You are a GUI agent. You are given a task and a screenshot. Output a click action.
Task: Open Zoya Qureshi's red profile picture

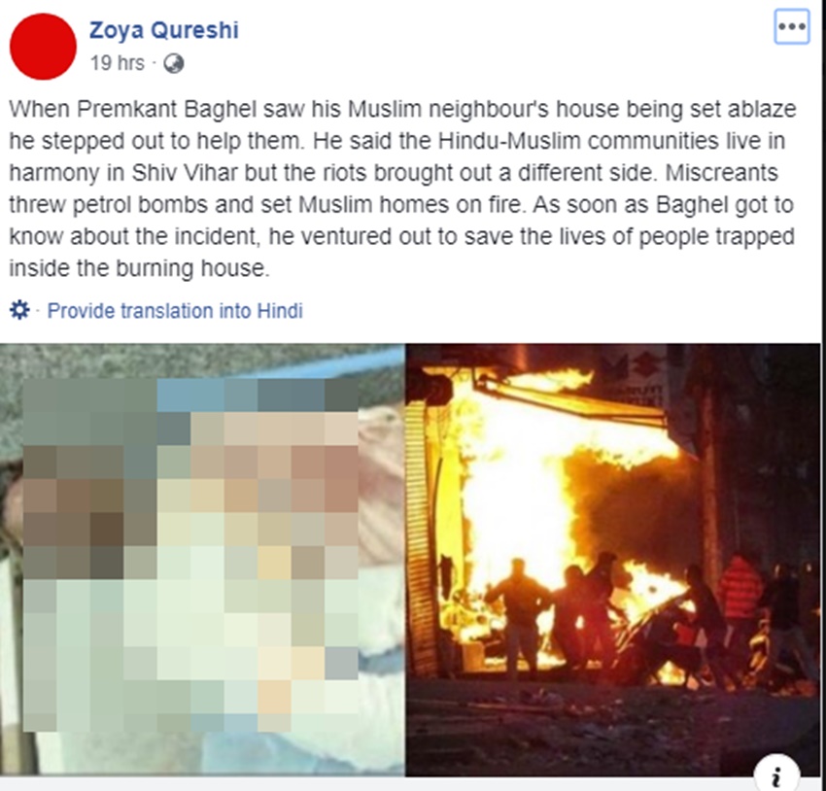click(43, 47)
